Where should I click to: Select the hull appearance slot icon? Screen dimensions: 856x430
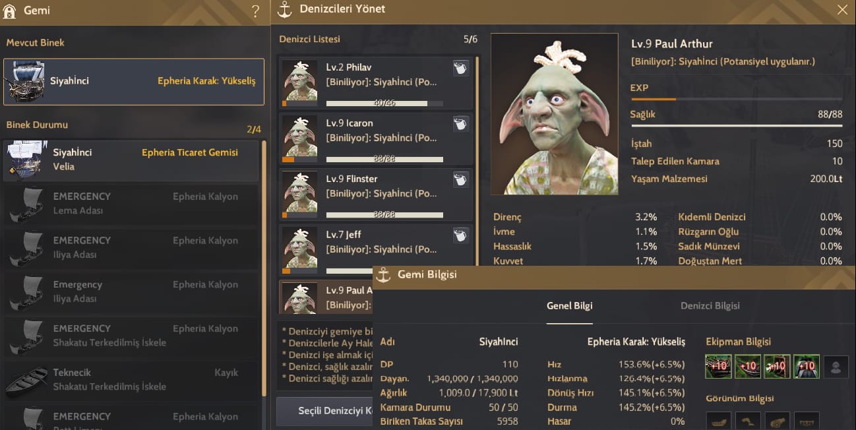tap(718, 421)
